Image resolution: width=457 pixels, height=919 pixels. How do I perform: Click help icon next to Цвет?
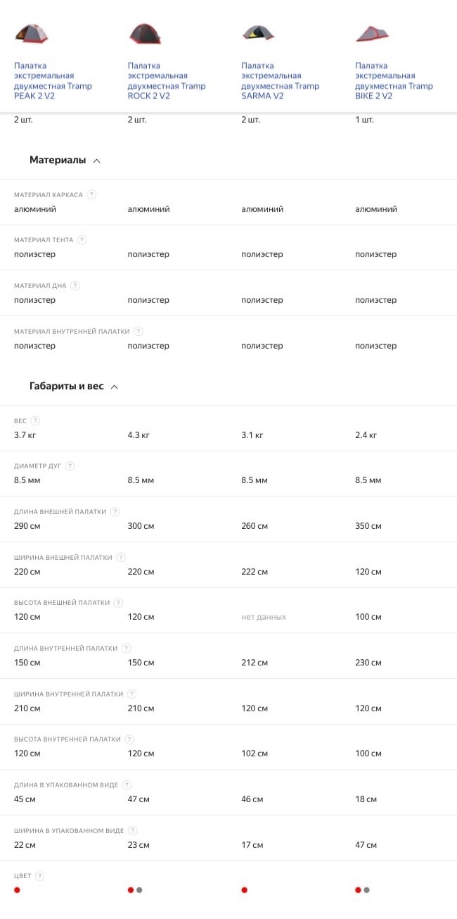(x=39, y=876)
